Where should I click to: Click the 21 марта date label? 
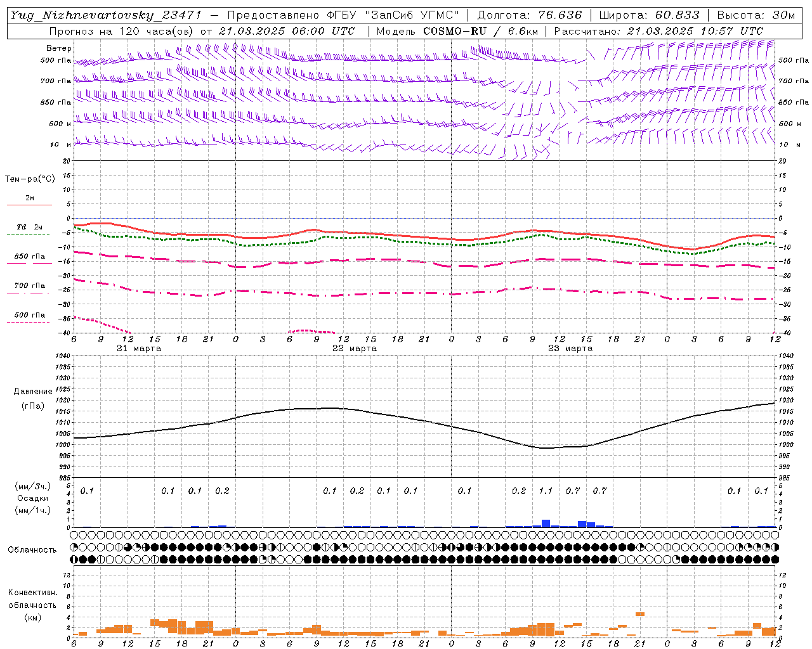tap(139, 349)
